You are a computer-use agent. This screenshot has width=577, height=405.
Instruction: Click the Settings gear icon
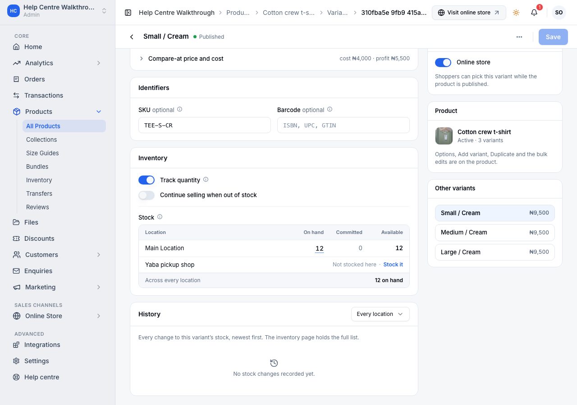point(16,361)
